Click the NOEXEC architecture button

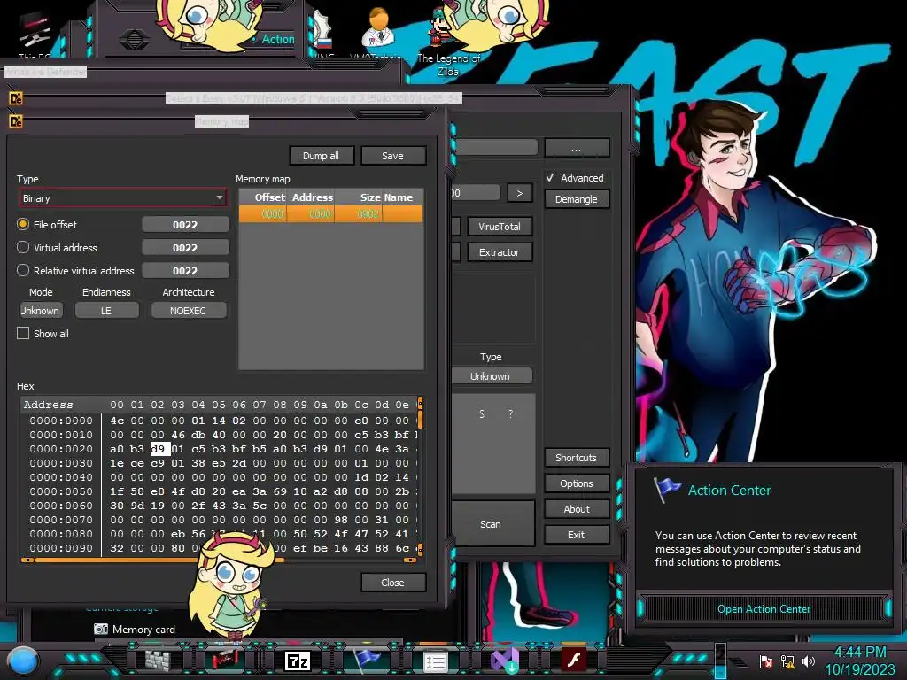coord(188,311)
